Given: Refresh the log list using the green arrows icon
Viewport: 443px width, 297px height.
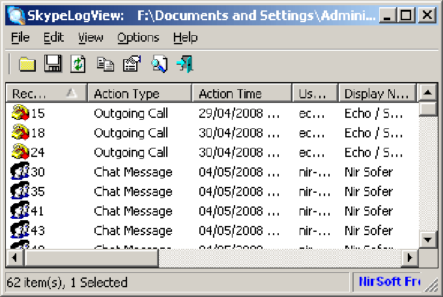Looking at the screenshot, I should tap(78, 64).
